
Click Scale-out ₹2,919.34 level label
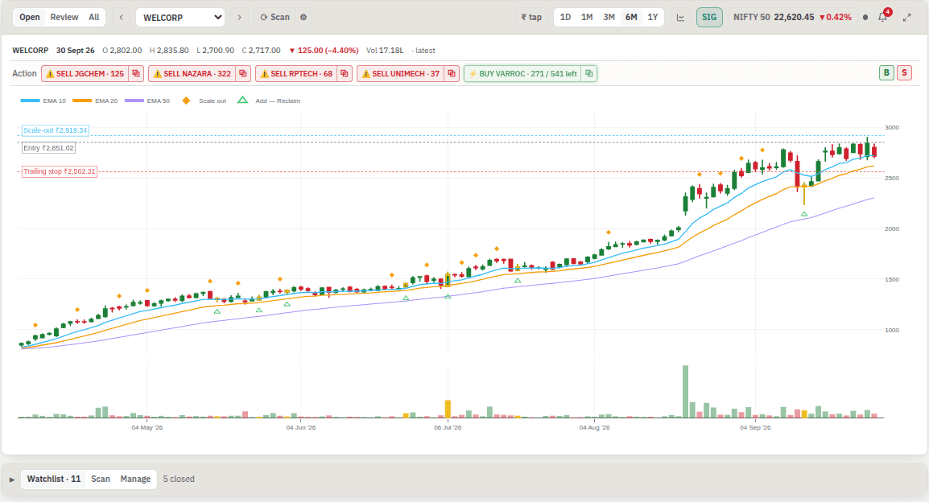[x=55, y=130]
